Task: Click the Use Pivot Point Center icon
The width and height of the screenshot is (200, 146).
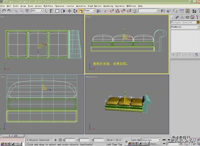Action: [99, 11]
